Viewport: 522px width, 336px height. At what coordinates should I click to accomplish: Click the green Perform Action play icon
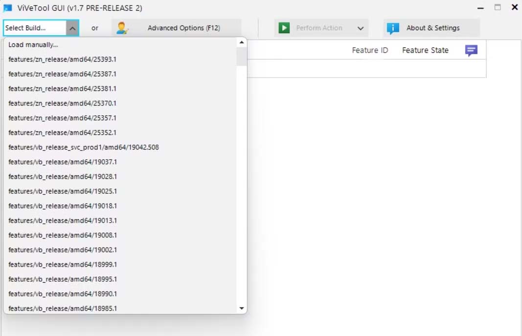coord(284,28)
